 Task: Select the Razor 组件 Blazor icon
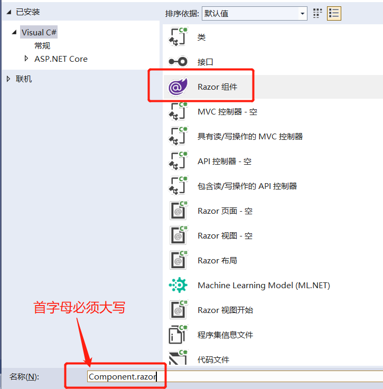[x=178, y=87]
